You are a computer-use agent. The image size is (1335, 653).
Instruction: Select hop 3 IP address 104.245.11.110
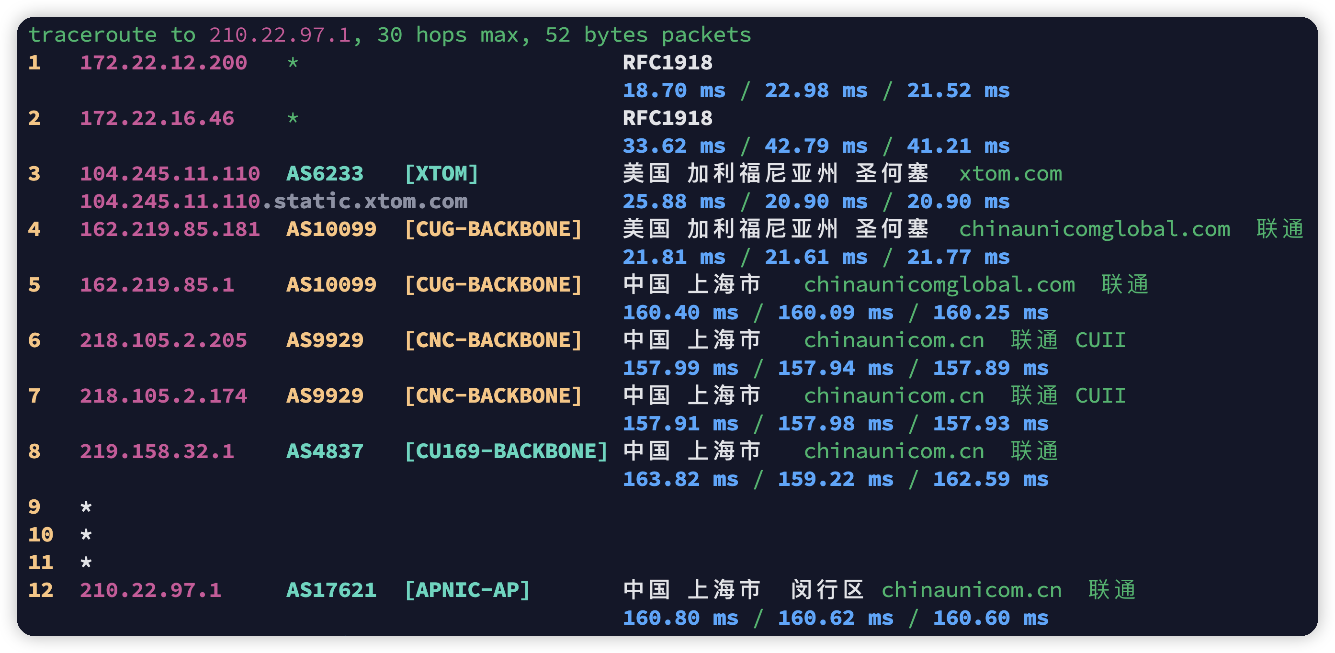170,174
